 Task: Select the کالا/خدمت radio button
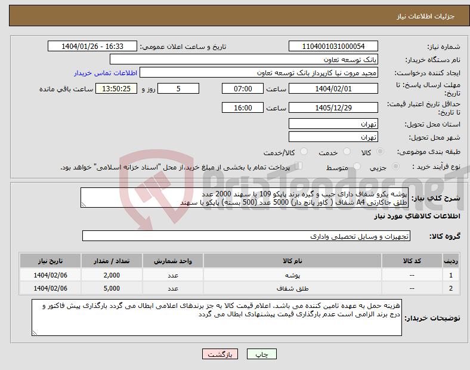(x=304, y=152)
